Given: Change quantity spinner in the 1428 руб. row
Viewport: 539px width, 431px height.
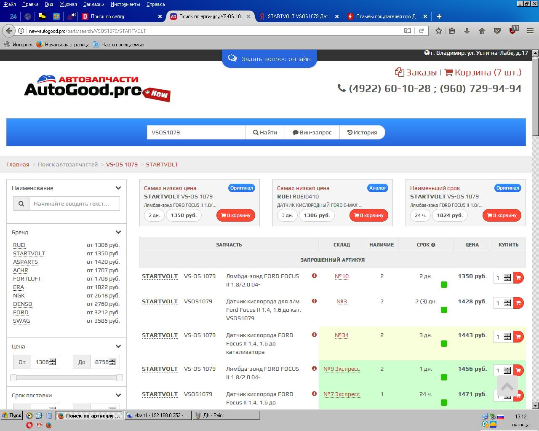Looking at the screenshot, I should click(x=507, y=303).
